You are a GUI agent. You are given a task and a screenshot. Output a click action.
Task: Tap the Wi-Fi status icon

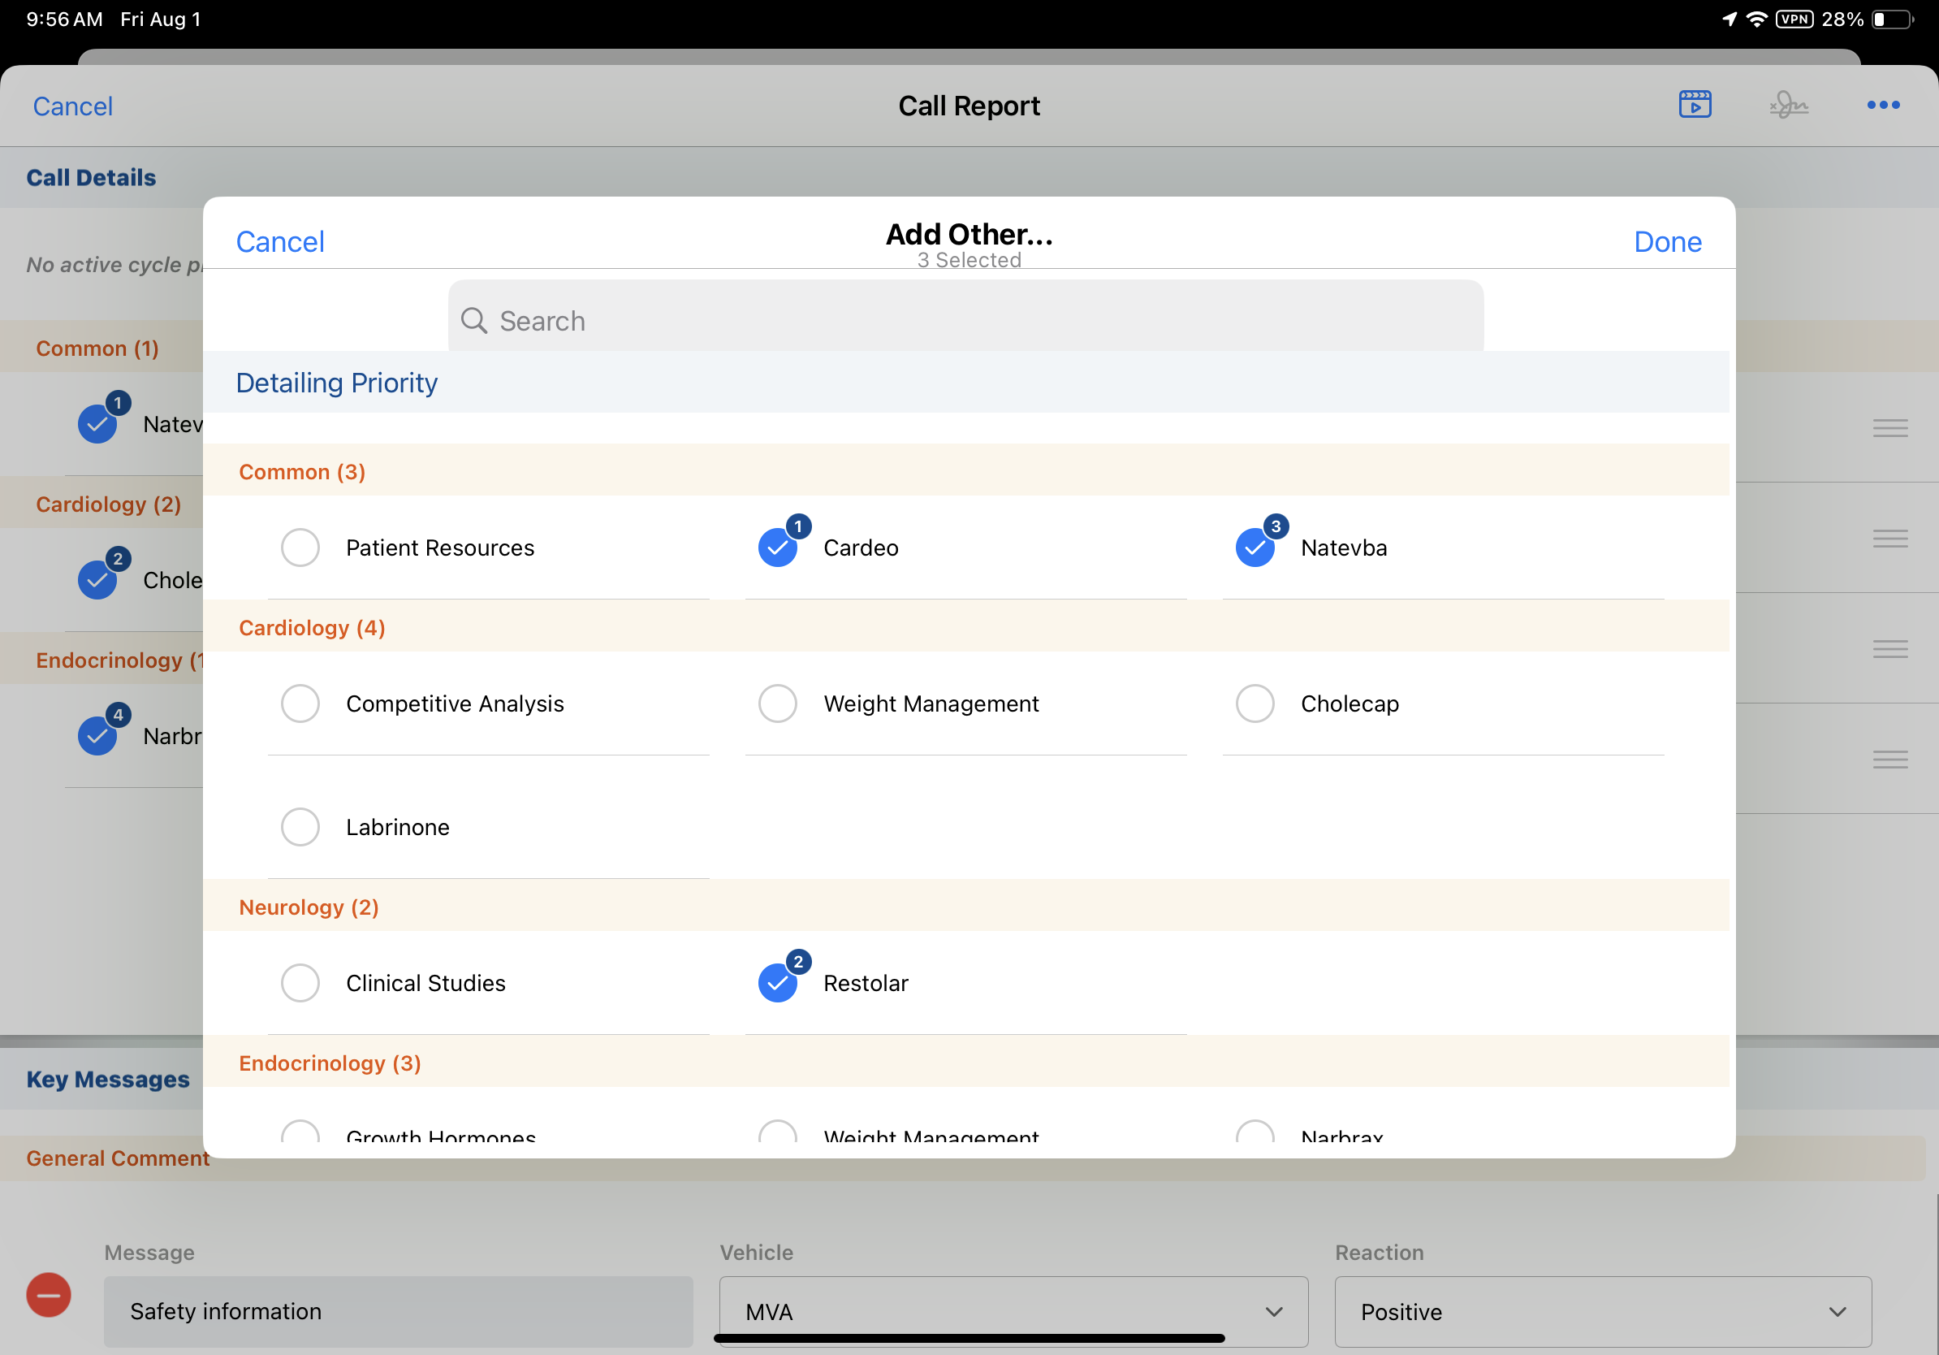1756,19
